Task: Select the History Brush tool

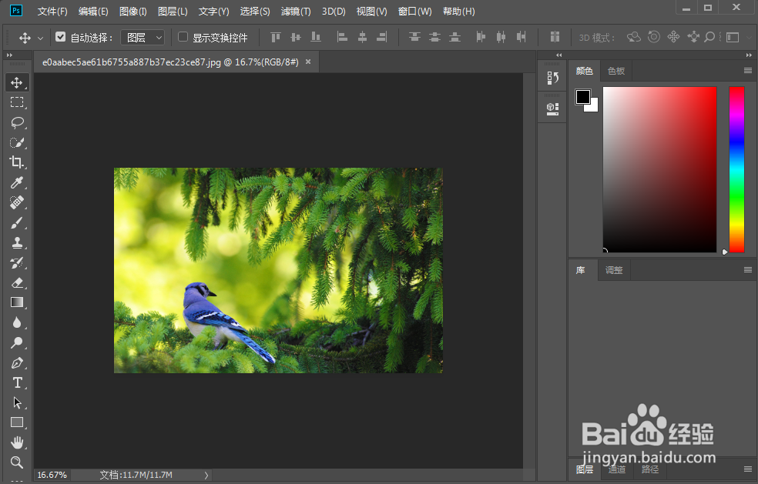Action: (17, 262)
